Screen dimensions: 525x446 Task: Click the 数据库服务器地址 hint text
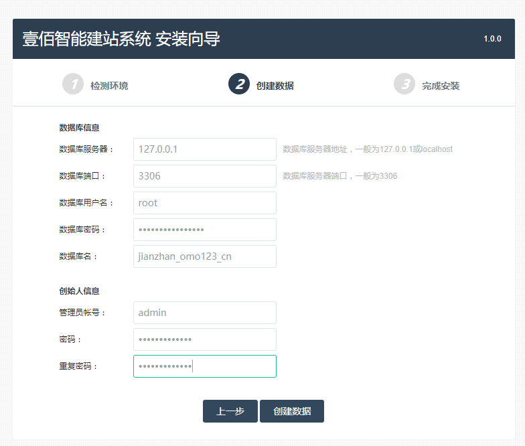[x=368, y=149]
